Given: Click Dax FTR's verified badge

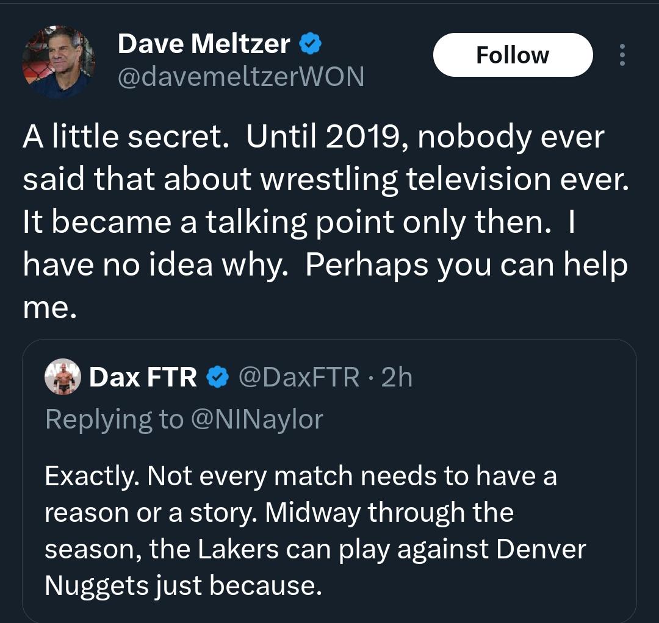Looking at the screenshot, I should pyautogui.click(x=217, y=377).
